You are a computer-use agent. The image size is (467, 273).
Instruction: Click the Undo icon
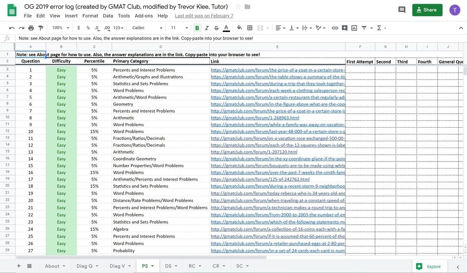point(12,28)
